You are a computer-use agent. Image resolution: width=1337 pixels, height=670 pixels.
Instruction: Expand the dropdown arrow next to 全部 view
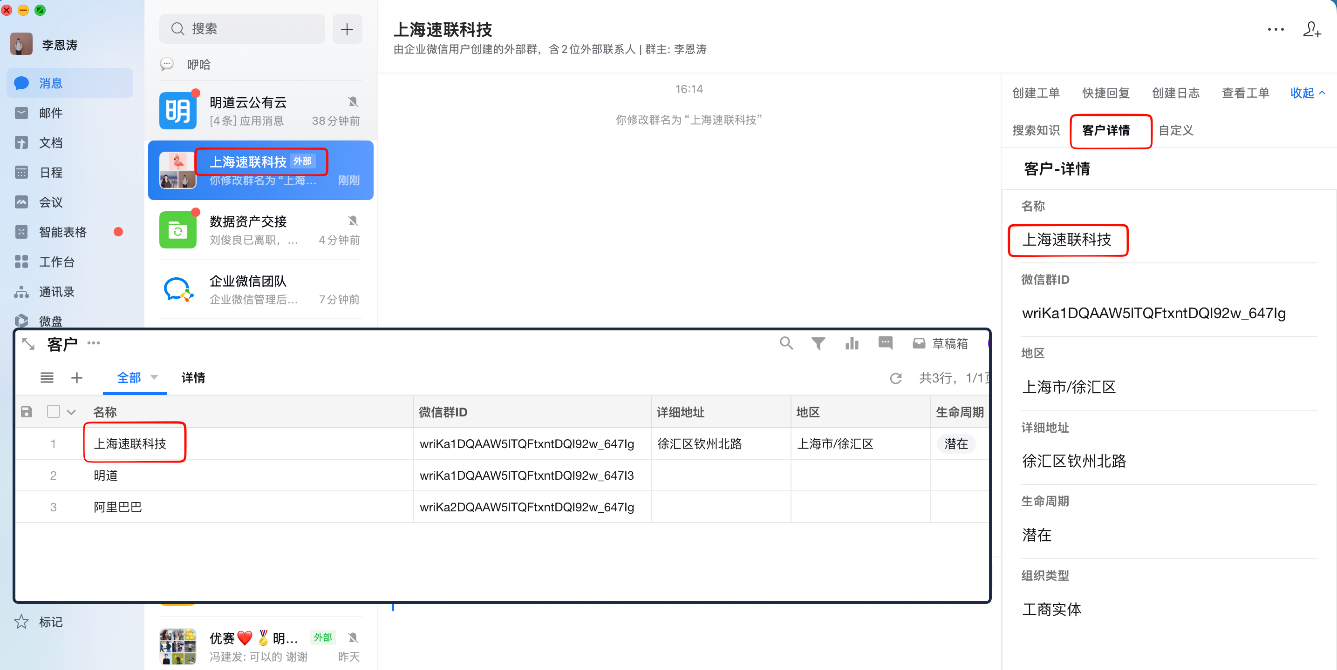coord(154,377)
